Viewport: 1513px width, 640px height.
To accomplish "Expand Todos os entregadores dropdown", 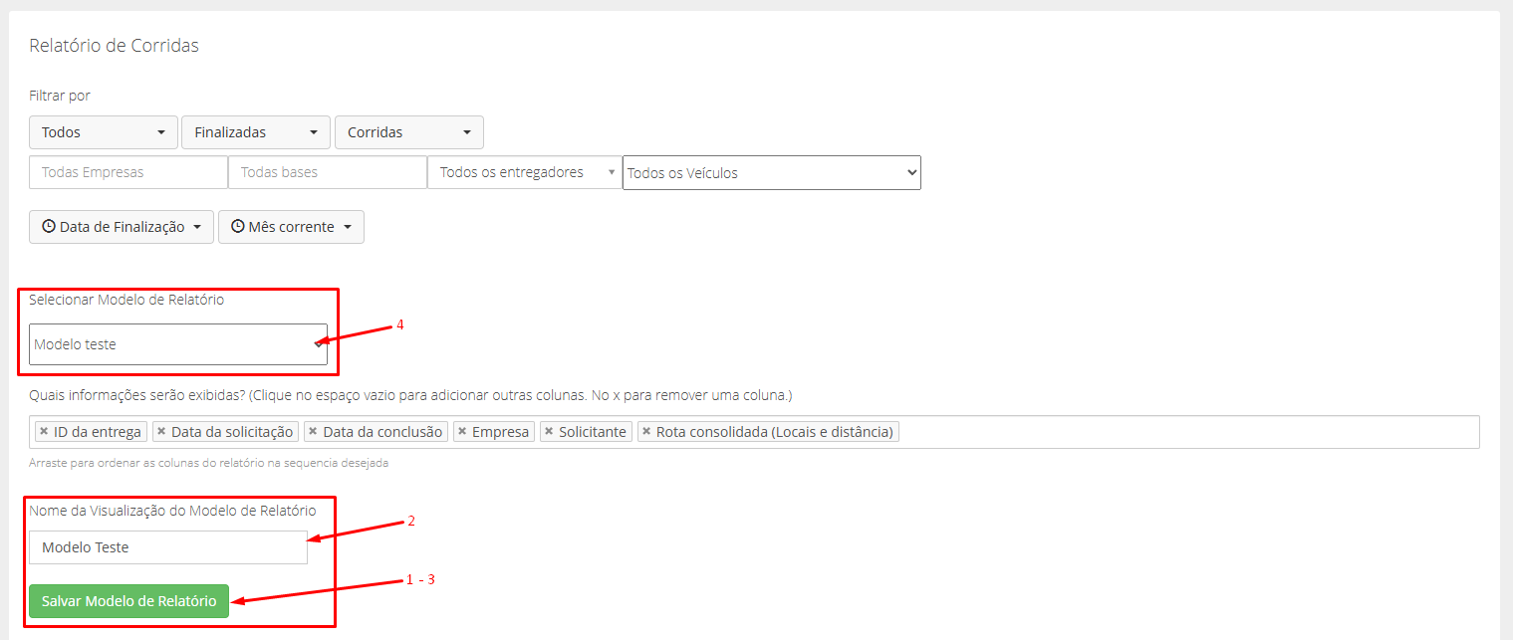I will click(x=525, y=172).
